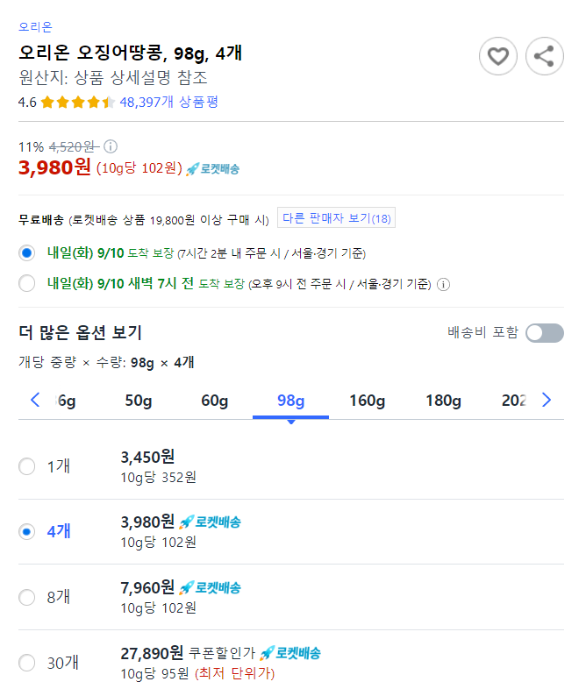Image resolution: width=586 pixels, height=696 pixels.
Task: Select the 내일(화) 9/10 도착 보장 delivery option
Action: tap(26, 253)
